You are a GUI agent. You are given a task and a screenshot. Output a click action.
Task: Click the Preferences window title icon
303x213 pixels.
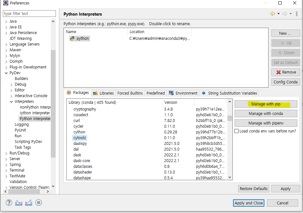coord(6,3)
